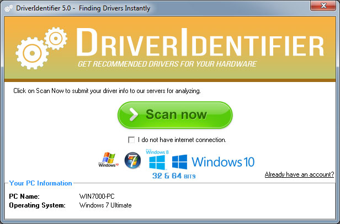Click the DriverIdentifier gears logo in banner
This screenshot has height=224, width=340.
pyautogui.click(x=41, y=48)
